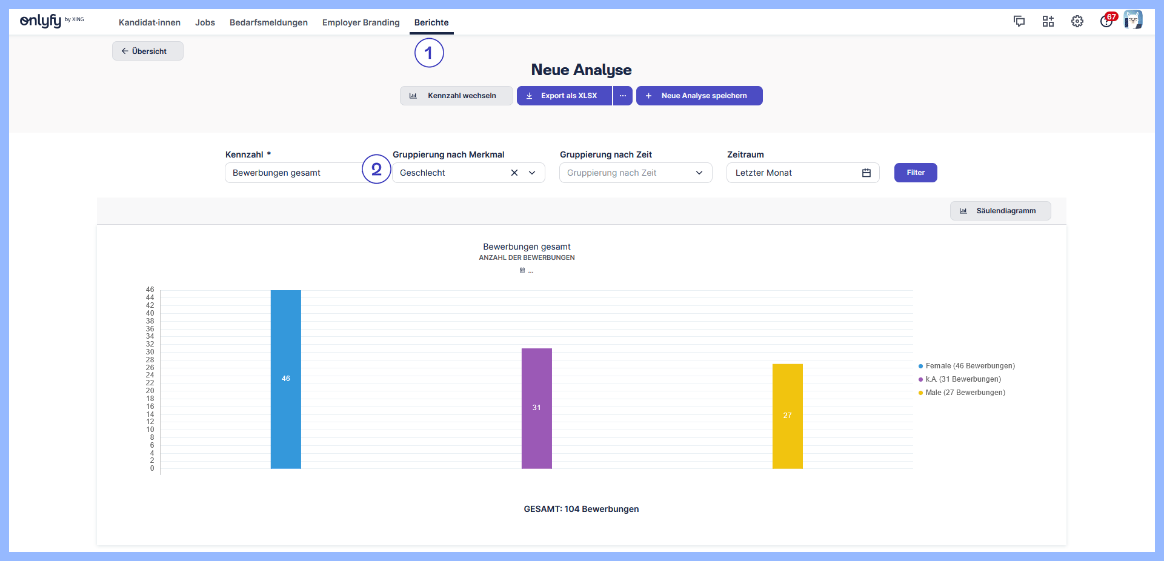Viewport: 1164px width, 561px height.
Task: Open Gruppierung nach Zeit dropdown
Action: (x=635, y=173)
